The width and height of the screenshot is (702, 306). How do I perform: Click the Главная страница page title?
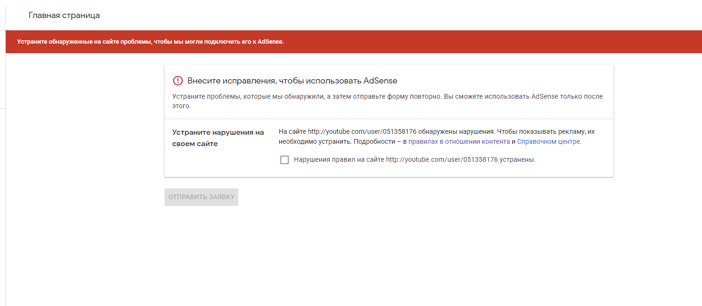click(64, 15)
